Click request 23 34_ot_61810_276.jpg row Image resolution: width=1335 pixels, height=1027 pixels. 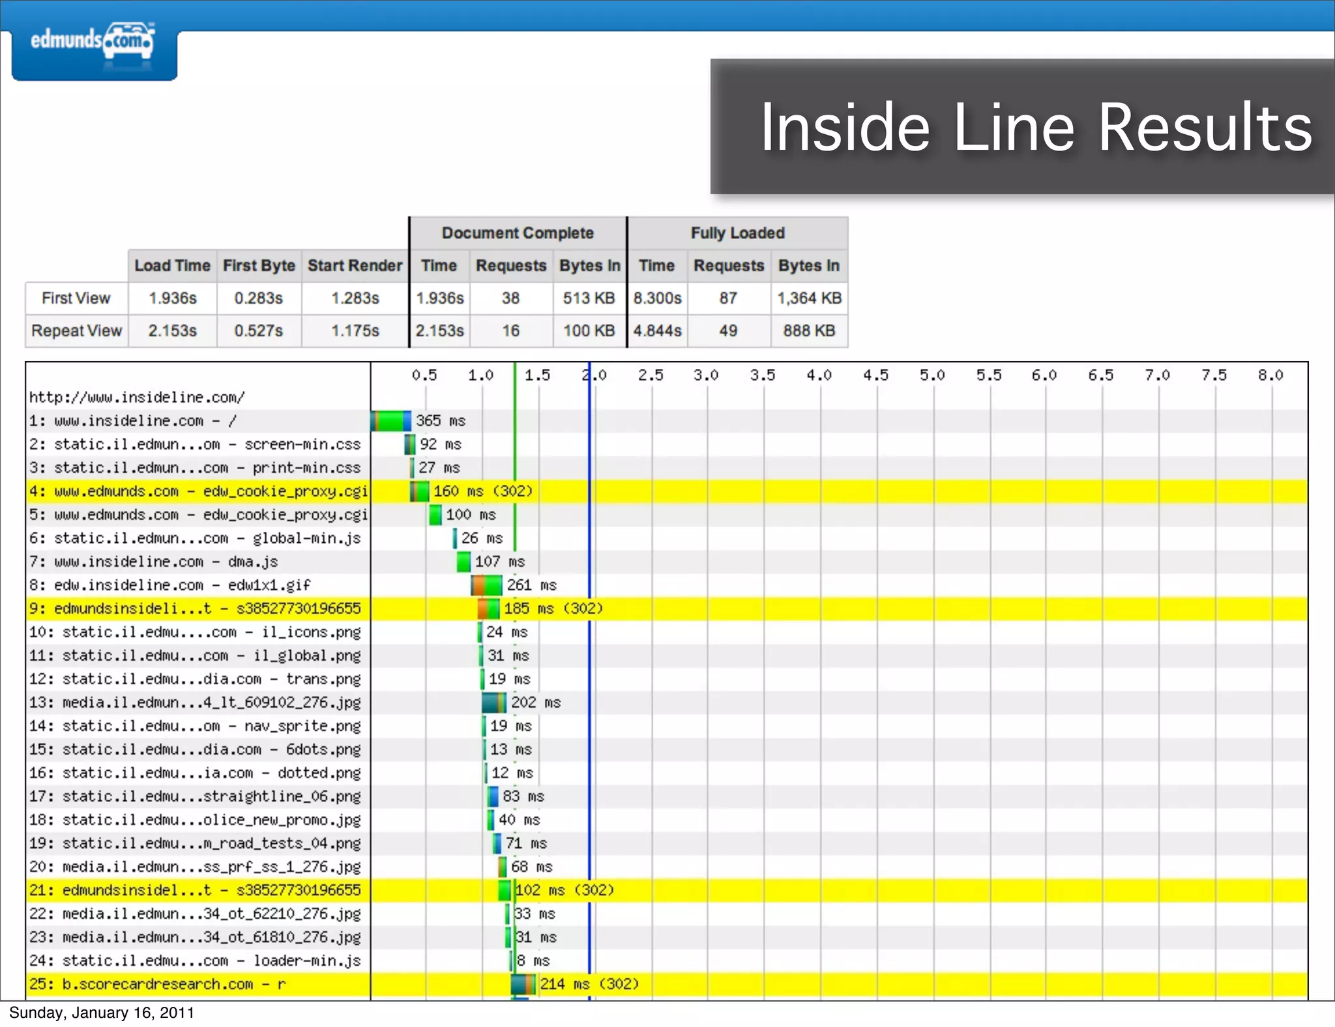(666, 936)
